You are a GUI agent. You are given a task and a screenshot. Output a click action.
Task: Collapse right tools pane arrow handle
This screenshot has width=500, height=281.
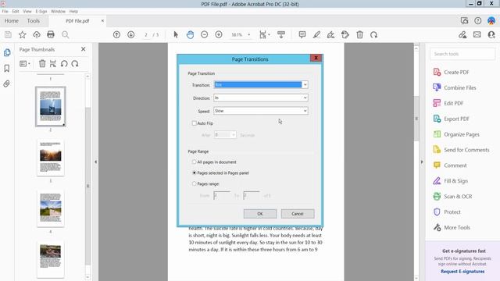pos(422,162)
